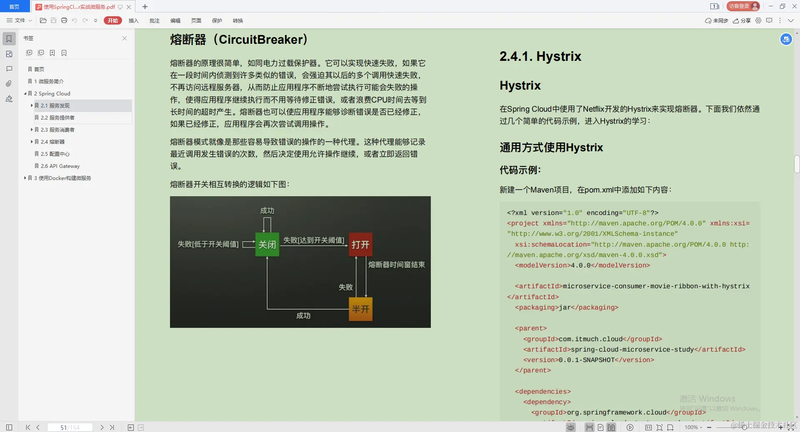Toggle eye-protection reading mode
The image size is (800, 432).
pyautogui.click(x=570, y=427)
